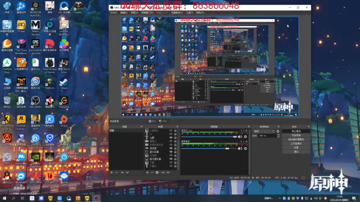Show hidden system tray icons chevron
The width and height of the screenshot is (360, 202).
pos(279,198)
